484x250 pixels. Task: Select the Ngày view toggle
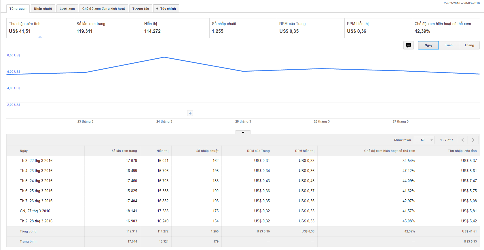tap(428, 45)
